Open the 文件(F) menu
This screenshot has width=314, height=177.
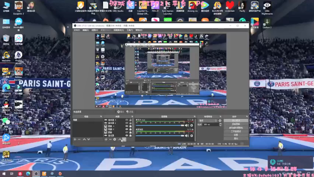(x=77, y=30)
